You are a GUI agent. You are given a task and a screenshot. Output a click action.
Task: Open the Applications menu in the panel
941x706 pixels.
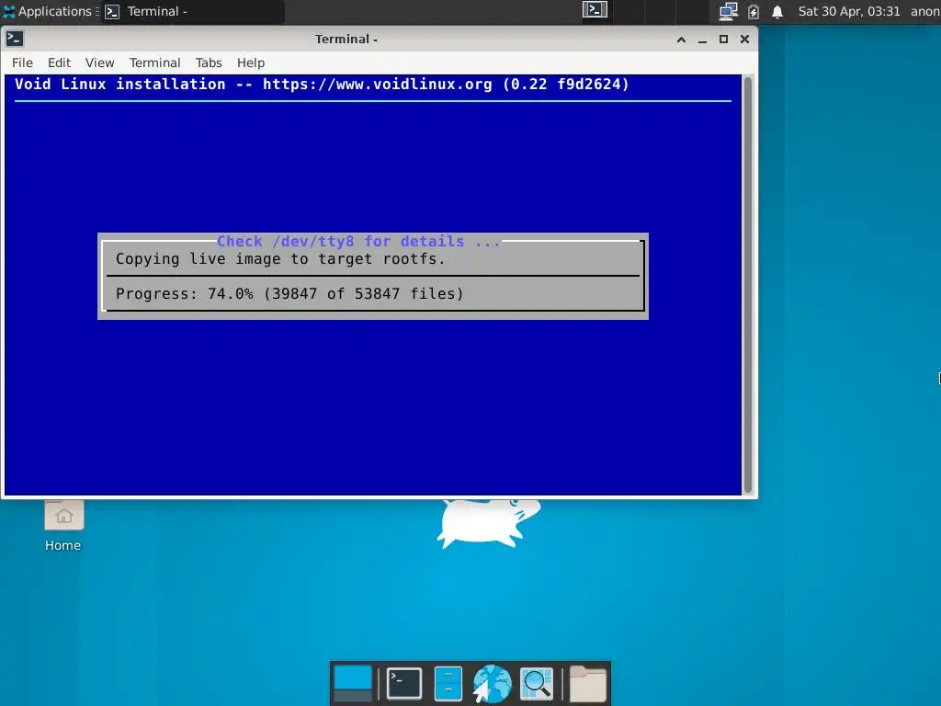tap(51, 11)
